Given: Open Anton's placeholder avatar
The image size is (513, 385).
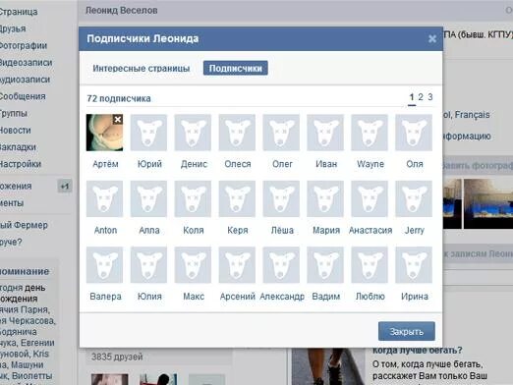Looking at the screenshot, I should 104,199.
